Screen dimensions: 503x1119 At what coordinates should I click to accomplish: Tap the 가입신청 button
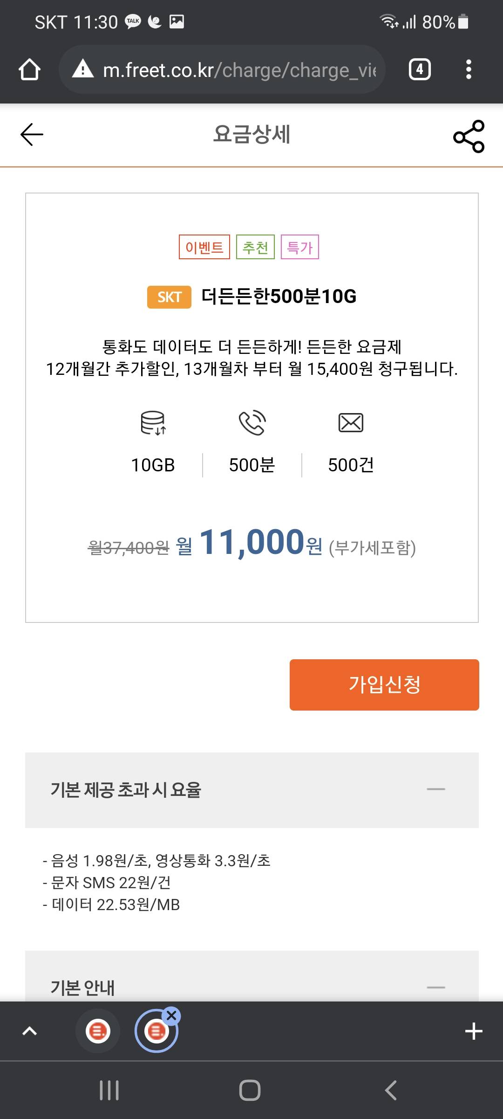[384, 684]
